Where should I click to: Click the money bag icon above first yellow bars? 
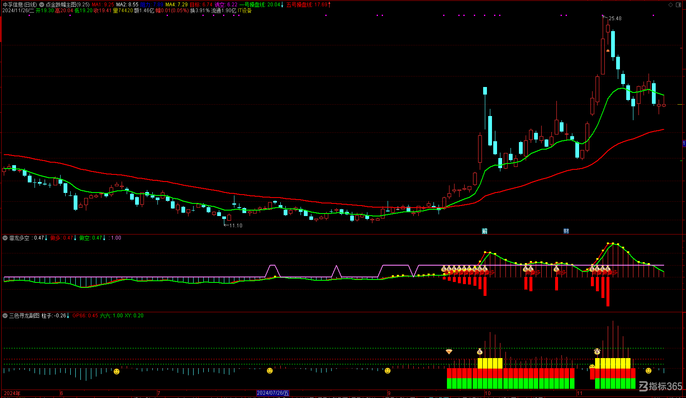[x=479, y=351]
